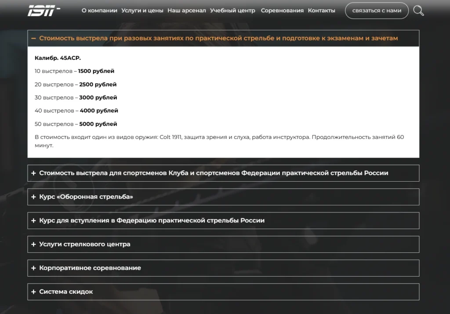This screenshot has height=314, width=450.
Task: Expand Курс «Оборонная стрельба» section
Action: [223, 197]
